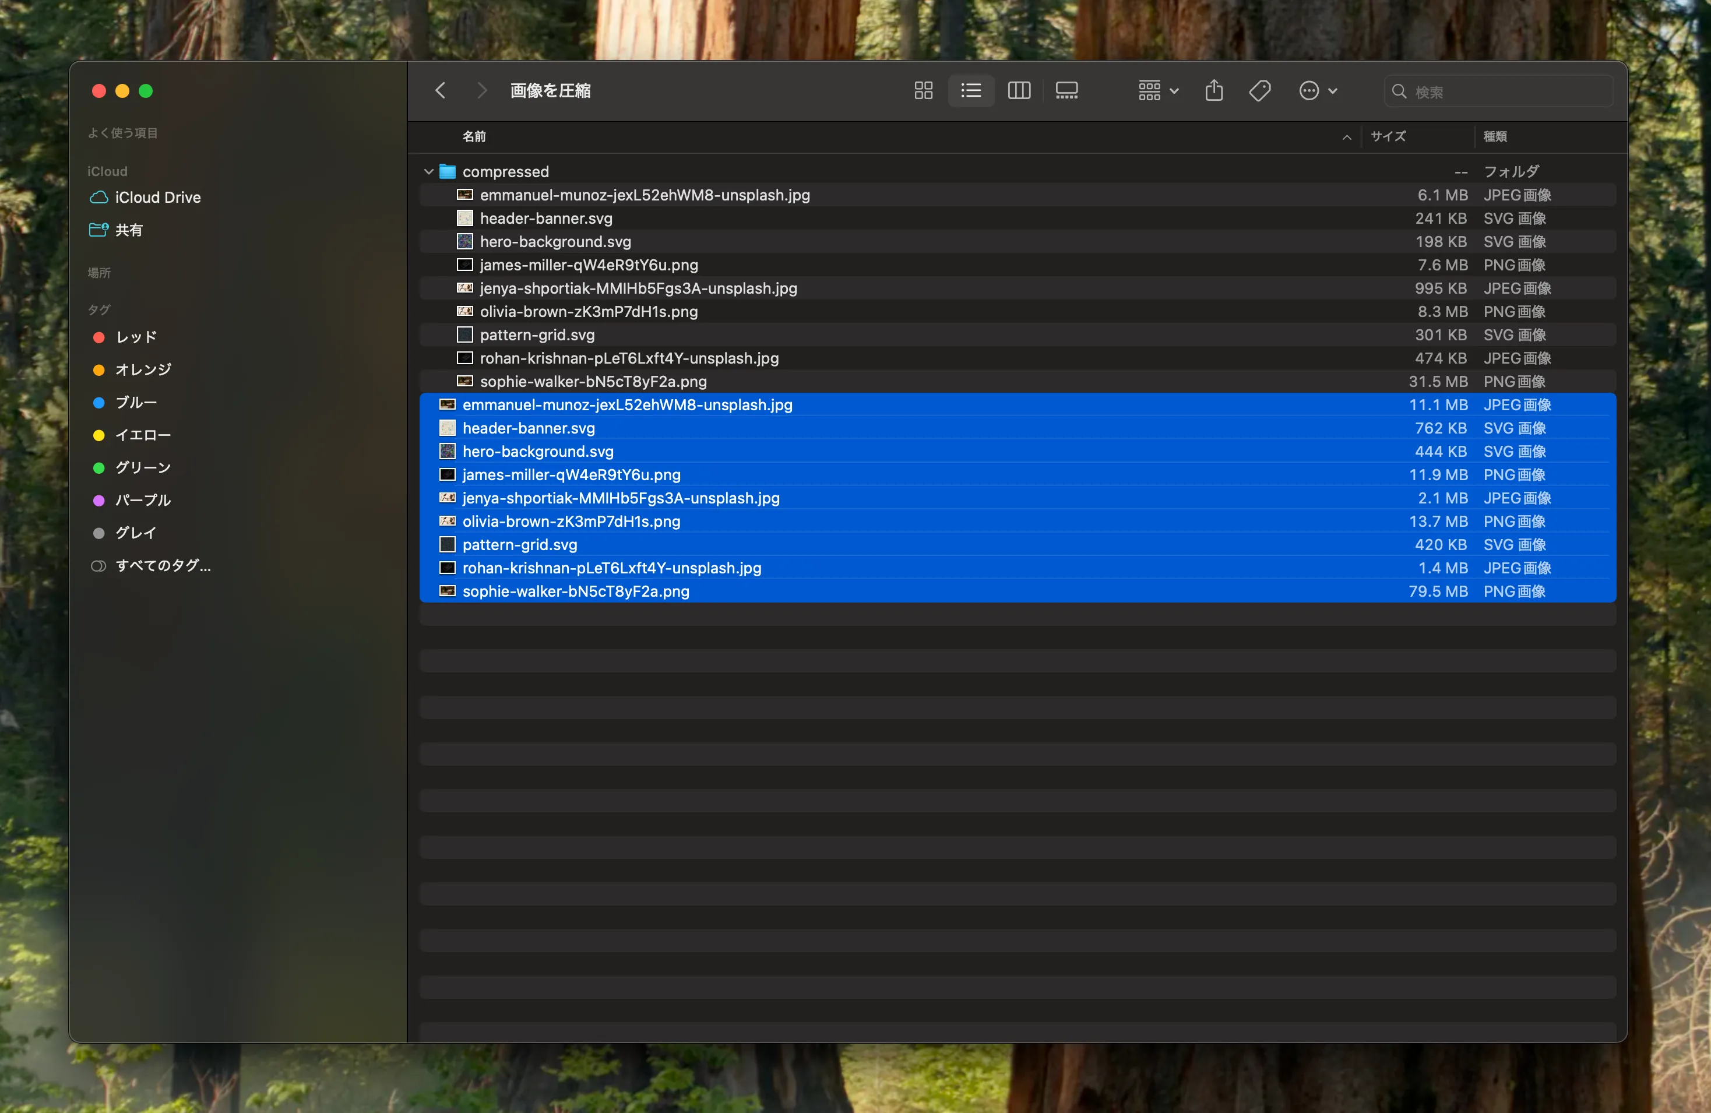The width and height of the screenshot is (1711, 1113).
Task: Click the Share toolbar icon
Action: point(1213,90)
